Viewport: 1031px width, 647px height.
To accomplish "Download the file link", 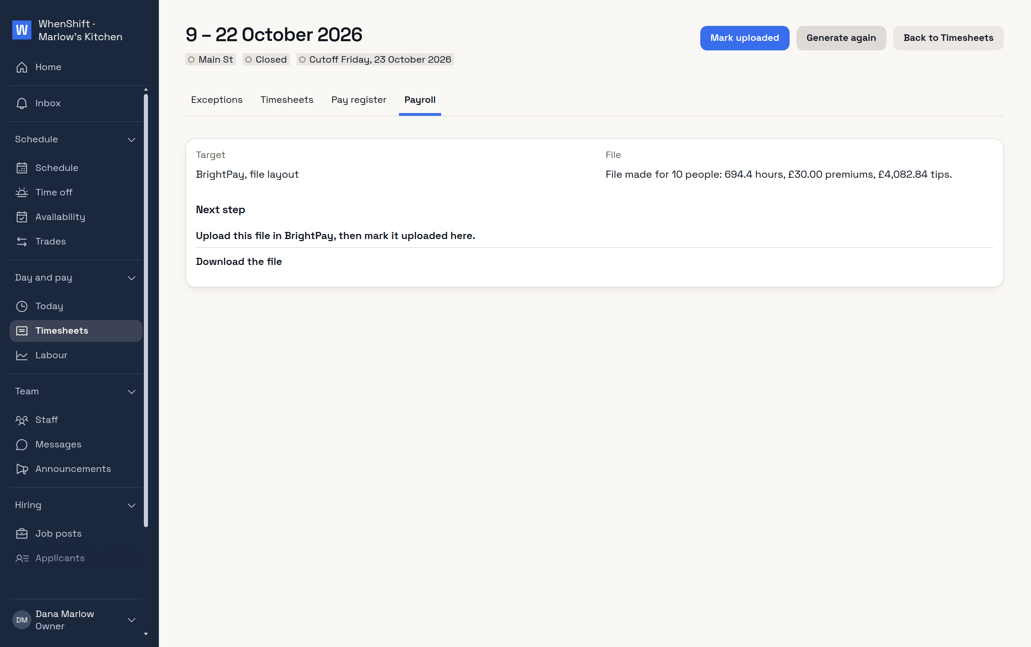I will (x=238, y=262).
